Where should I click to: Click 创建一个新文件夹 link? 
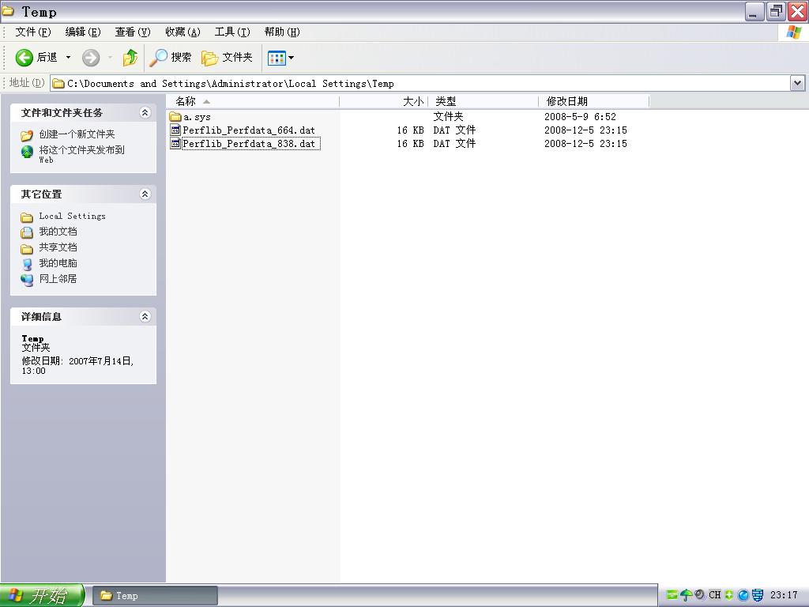pos(77,134)
